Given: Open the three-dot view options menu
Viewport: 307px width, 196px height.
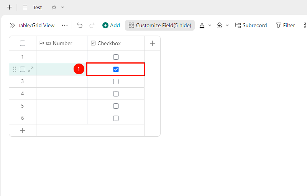Looking at the screenshot, I should [x=65, y=25].
